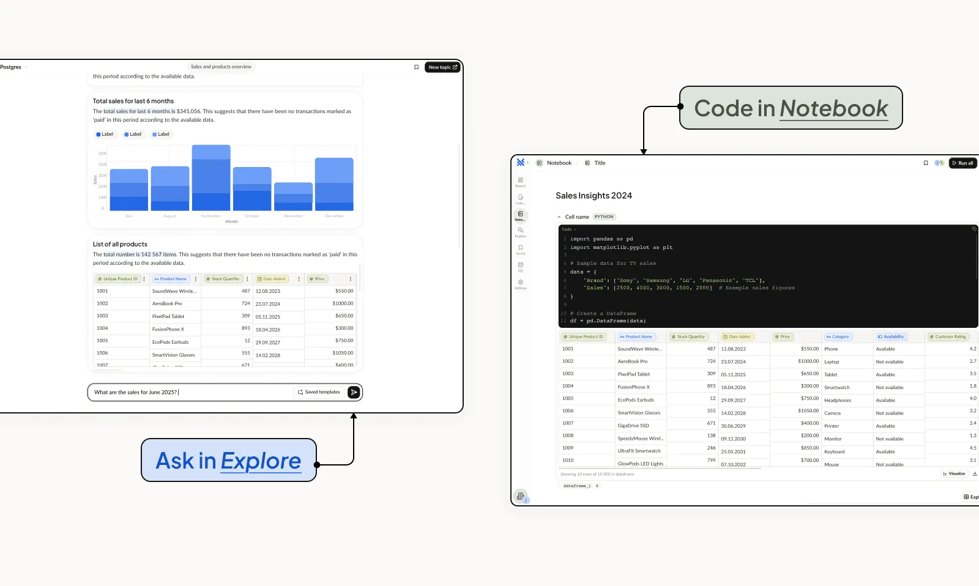Sort by Category column header in the Notebook
The height and width of the screenshot is (586, 979).
(x=838, y=336)
